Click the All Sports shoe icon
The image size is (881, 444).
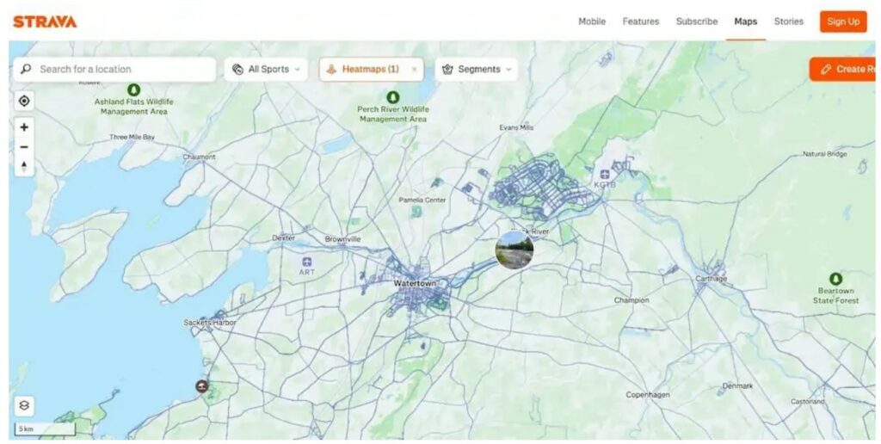click(x=237, y=69)
